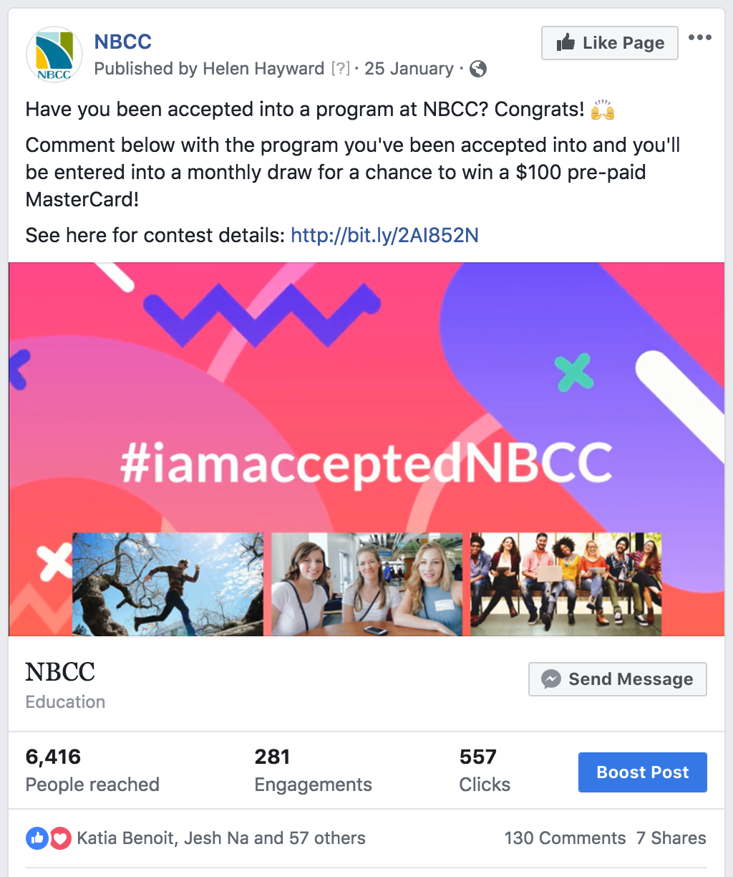This screenshot has height=877, width=733.
Task: View the 7 Shares list
Action: [671, 838]
